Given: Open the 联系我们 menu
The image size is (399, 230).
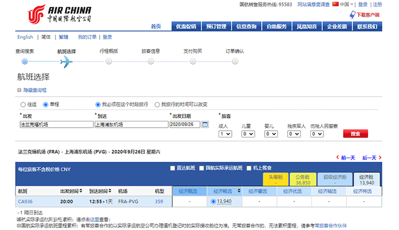Looking at the screenshot, I should (367, 26).
